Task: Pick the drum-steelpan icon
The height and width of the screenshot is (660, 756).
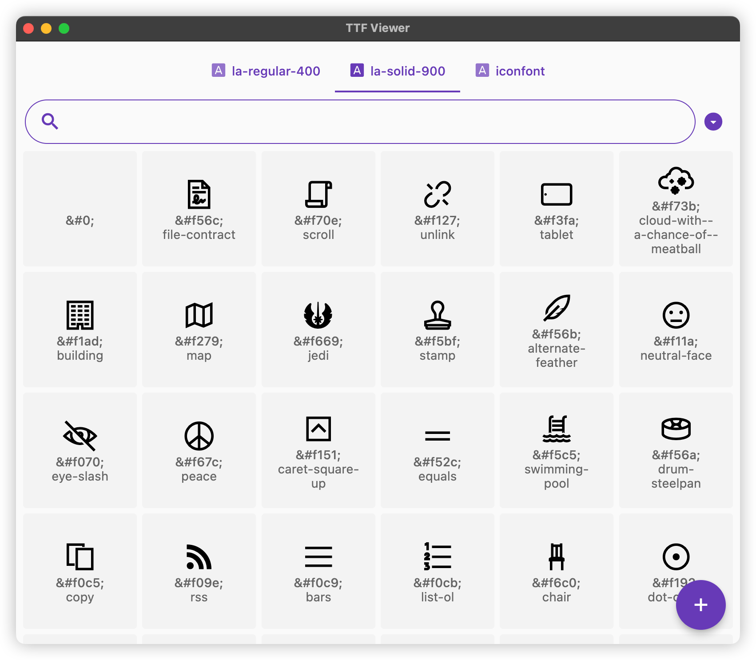Action: point(676,429)
